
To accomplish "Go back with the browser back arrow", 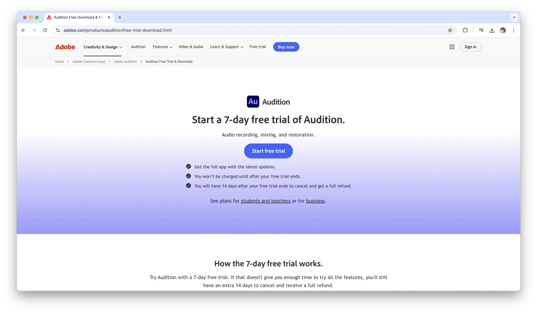I will [x=24, y=30].
